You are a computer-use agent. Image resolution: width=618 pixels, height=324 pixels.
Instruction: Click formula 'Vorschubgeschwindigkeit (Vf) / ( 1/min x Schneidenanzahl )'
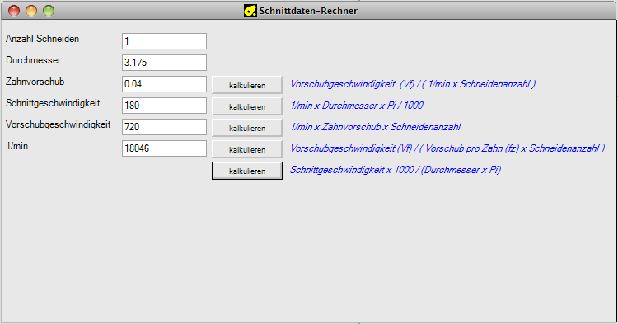pyautogui.click(x=413, y=84)
